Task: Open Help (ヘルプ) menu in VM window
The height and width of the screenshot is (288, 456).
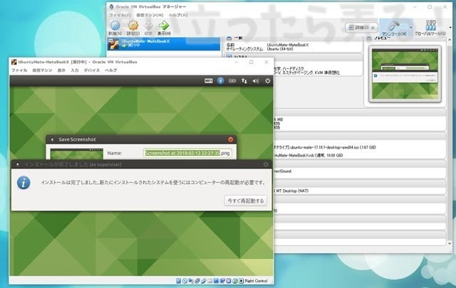Action: click(111, 70)
